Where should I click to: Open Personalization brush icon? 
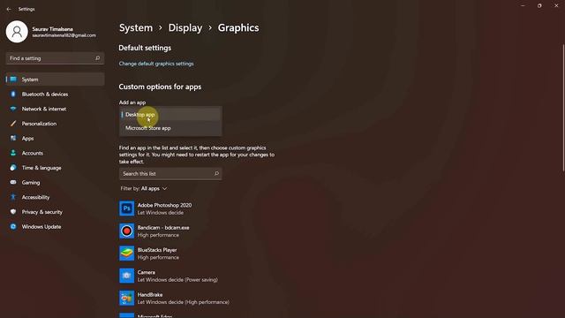(13, 124)
